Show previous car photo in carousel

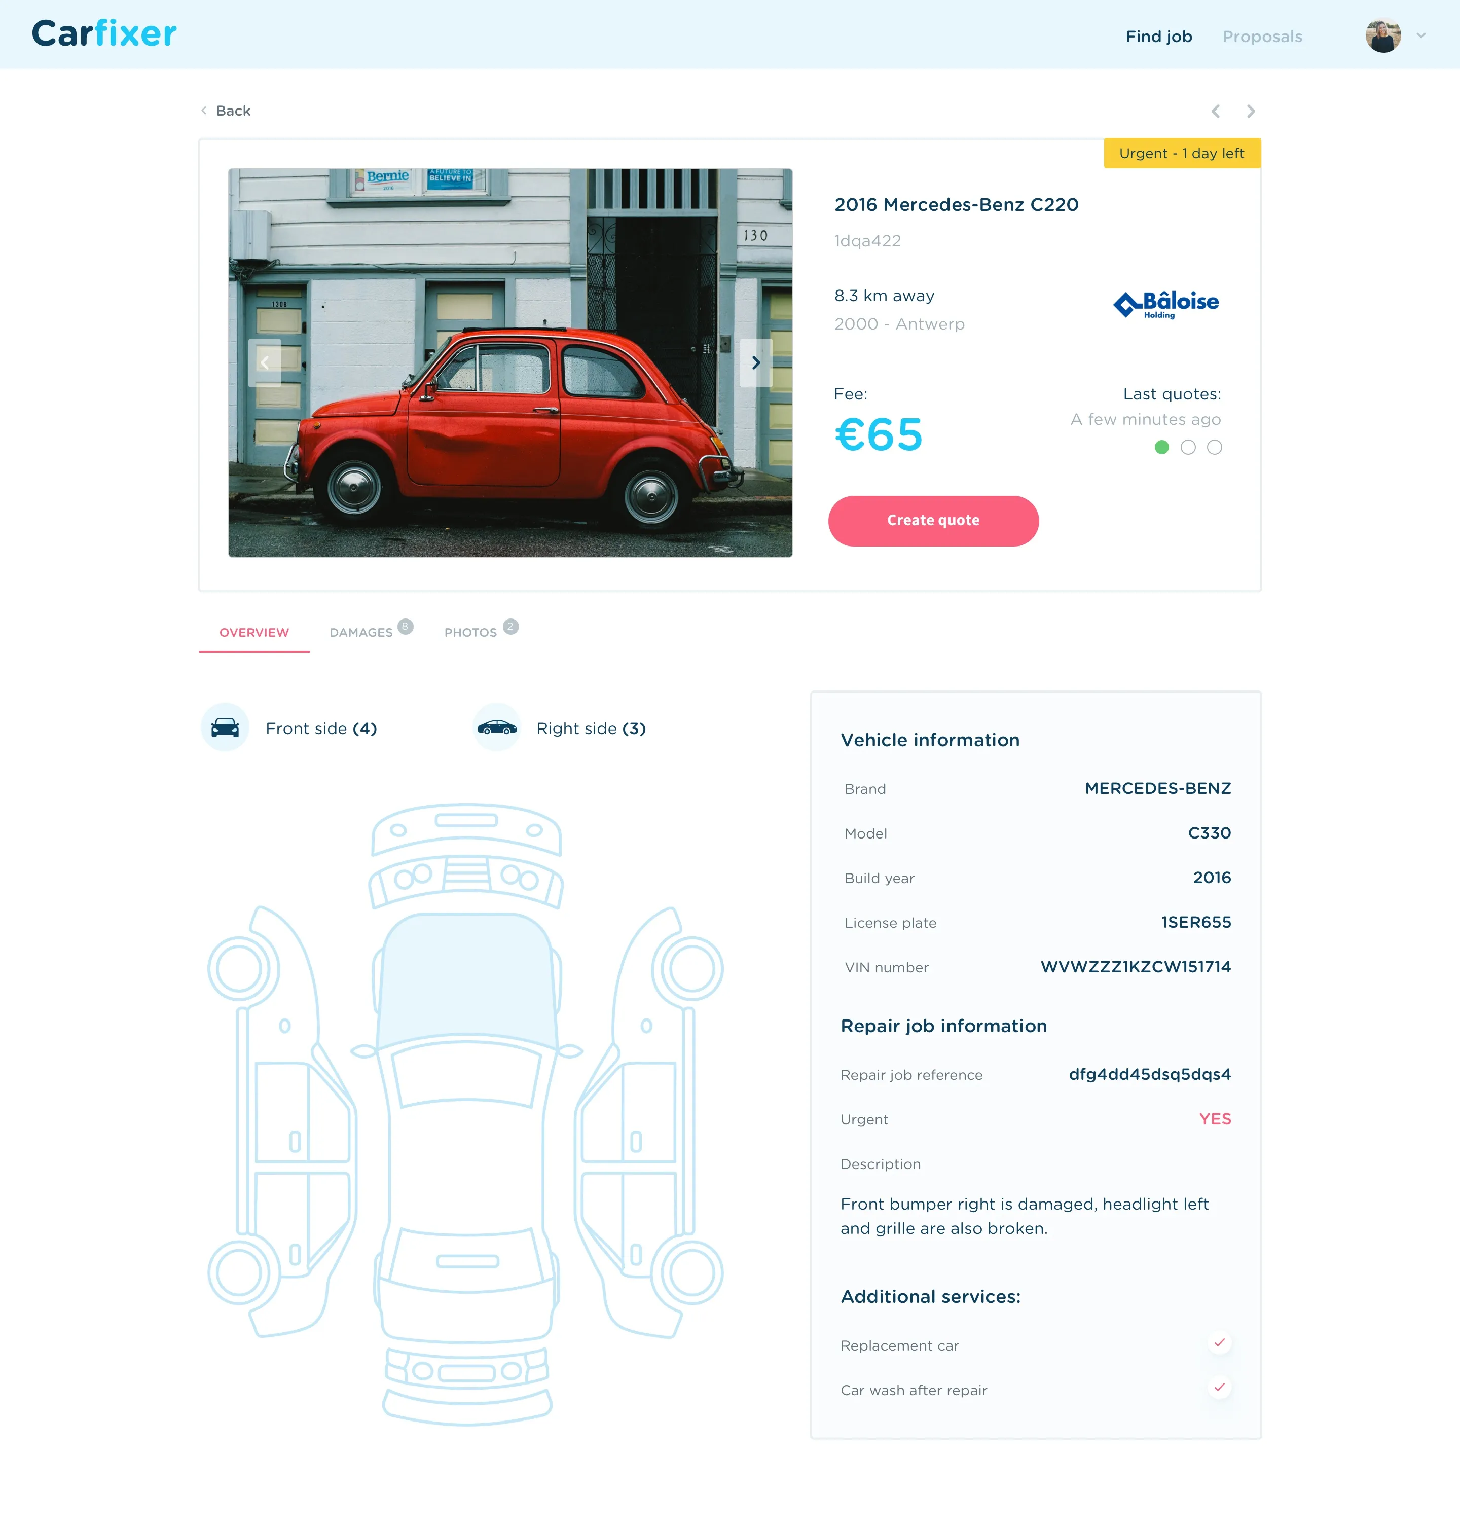click(x=265, y=362)
